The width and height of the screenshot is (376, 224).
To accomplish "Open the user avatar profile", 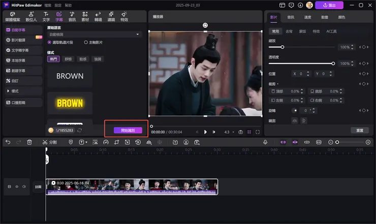I will 309,5.
